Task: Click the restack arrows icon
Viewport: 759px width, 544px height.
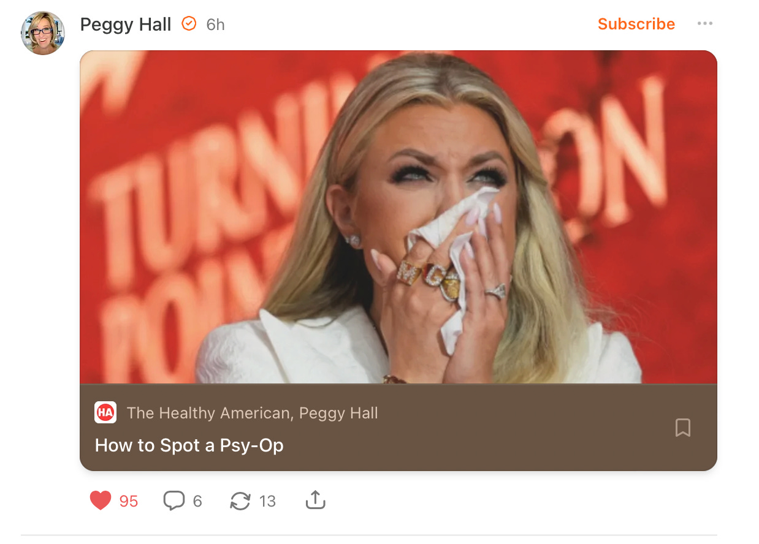Action: (x=240, y=501)
